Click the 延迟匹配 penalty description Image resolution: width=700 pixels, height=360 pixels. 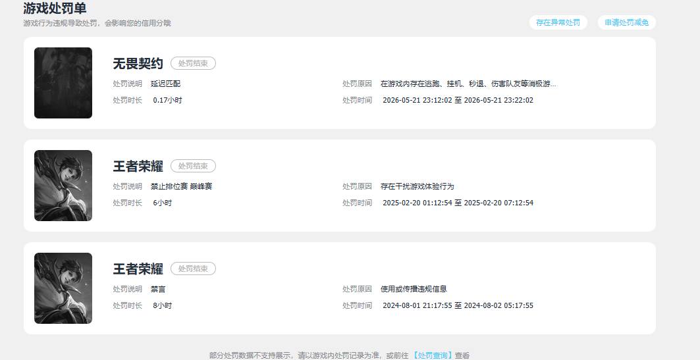[166, 84]
